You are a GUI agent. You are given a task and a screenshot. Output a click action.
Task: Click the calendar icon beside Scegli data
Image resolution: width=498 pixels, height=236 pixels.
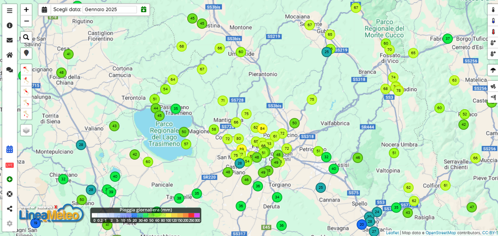(44, 10)
